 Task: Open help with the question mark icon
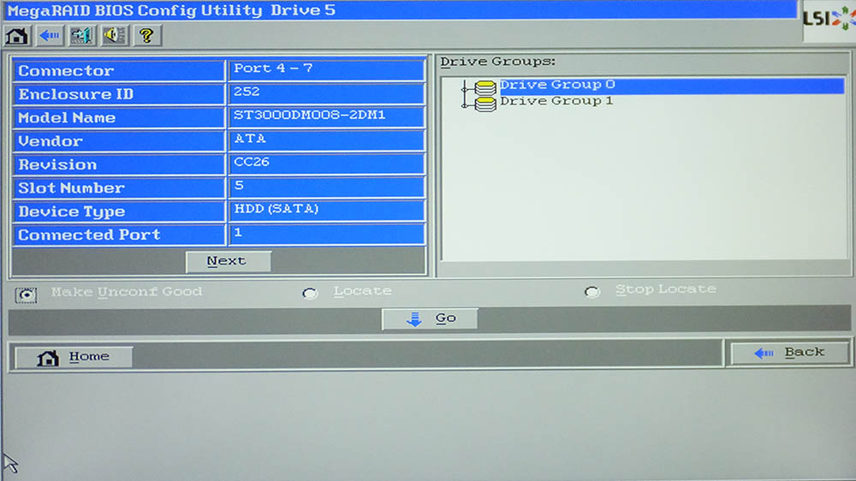(x=146, y=36)
